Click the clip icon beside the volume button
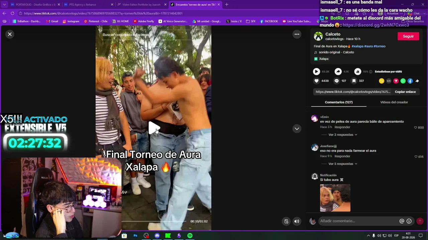Screen dimensions: 428x240 tap(287, 221)
